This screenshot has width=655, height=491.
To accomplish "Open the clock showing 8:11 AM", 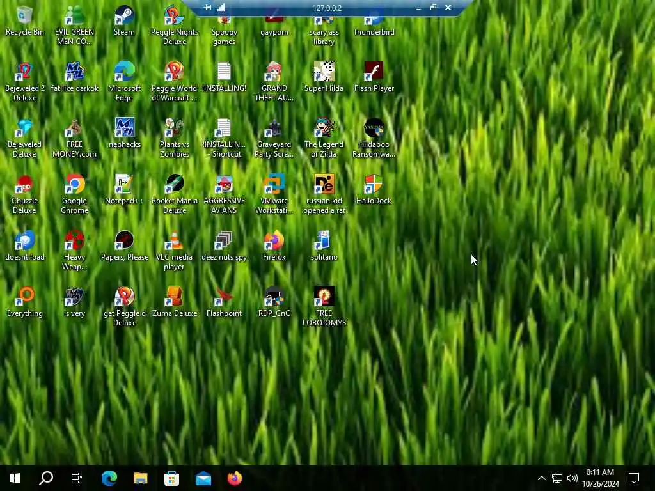I will click(x=600, y=478).
